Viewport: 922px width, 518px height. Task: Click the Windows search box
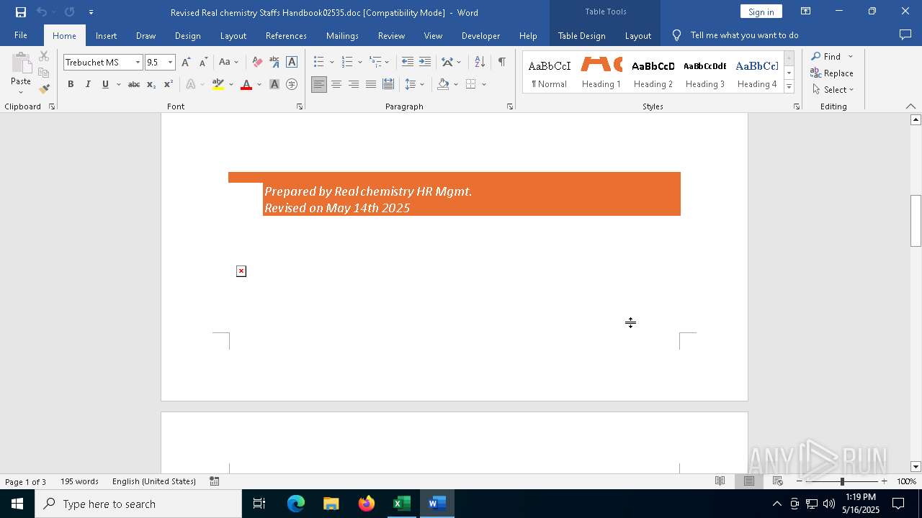[x=138, y=504]
